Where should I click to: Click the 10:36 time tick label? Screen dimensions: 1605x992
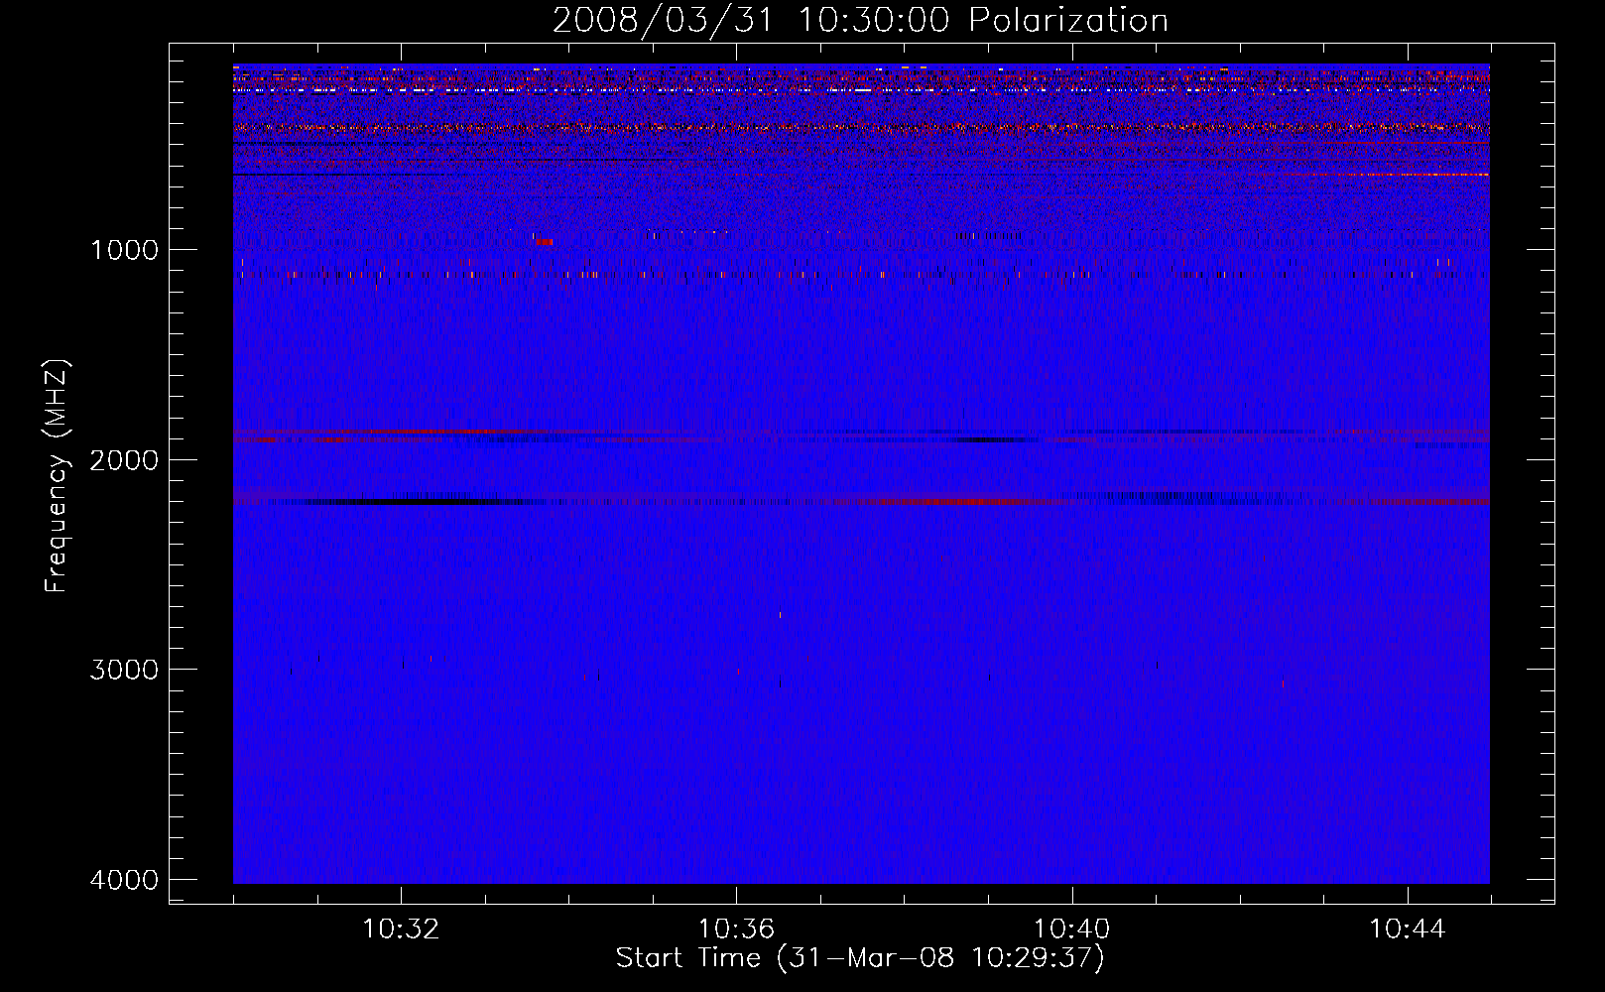pyautogui.click(x=736, y=930)
